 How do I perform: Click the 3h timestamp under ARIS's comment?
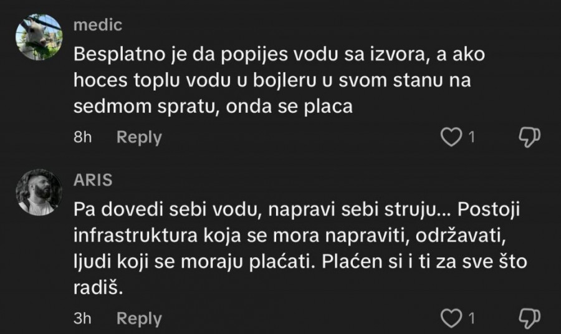coord(82,318)
